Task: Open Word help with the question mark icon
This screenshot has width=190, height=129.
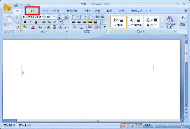Action: pyautogui.click(x=185, y=11)
